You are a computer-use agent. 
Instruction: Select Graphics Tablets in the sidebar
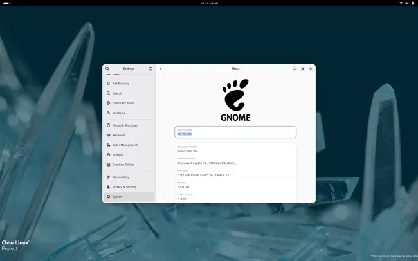click(129, 165)
